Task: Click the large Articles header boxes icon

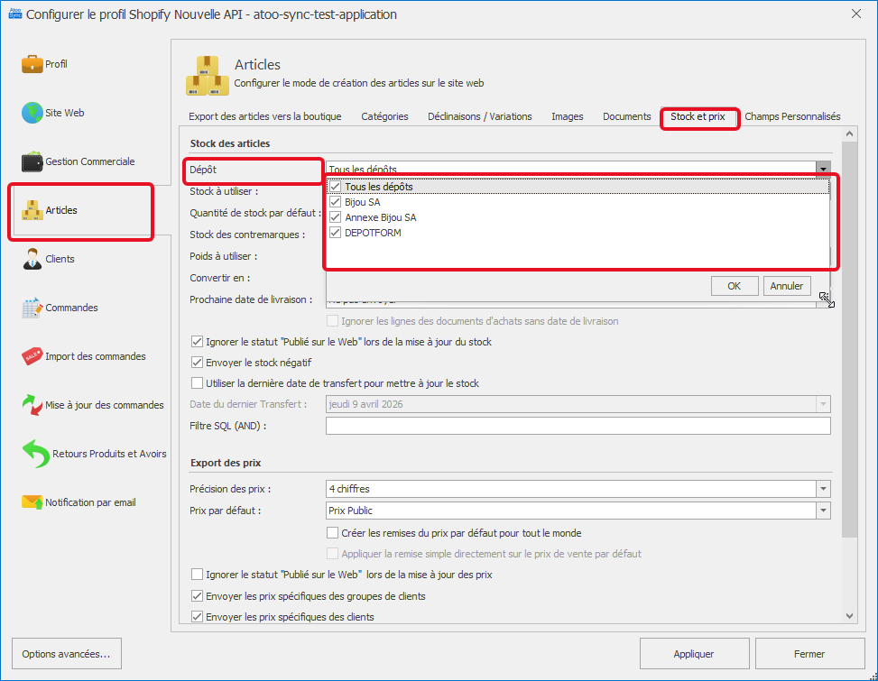Action: click(208, 76)
